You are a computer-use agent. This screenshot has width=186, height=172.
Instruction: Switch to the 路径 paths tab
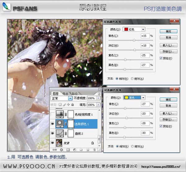74,93
